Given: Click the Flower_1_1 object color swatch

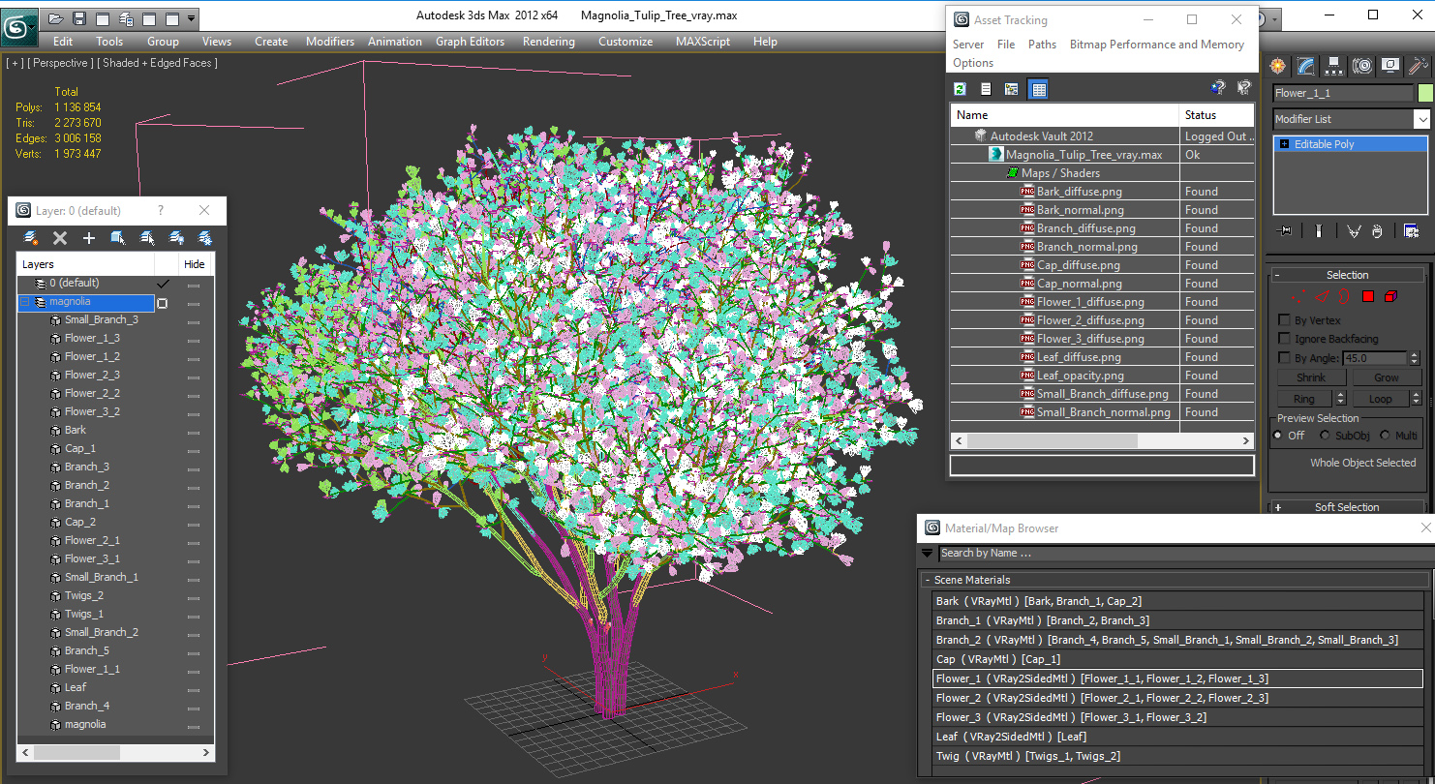Looking at the screenshot, I should pyautogui.click(x=1424, y=93).
